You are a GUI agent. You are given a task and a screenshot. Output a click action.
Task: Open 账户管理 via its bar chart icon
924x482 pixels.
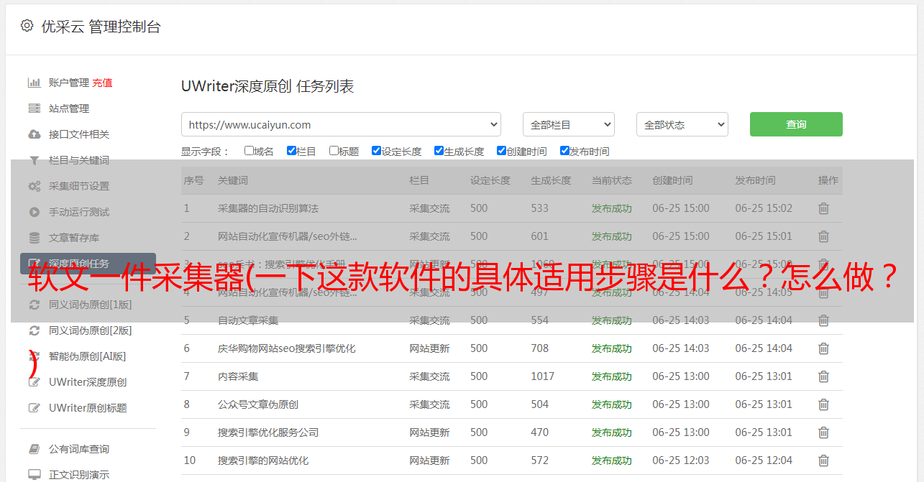(x=34, y=83)
